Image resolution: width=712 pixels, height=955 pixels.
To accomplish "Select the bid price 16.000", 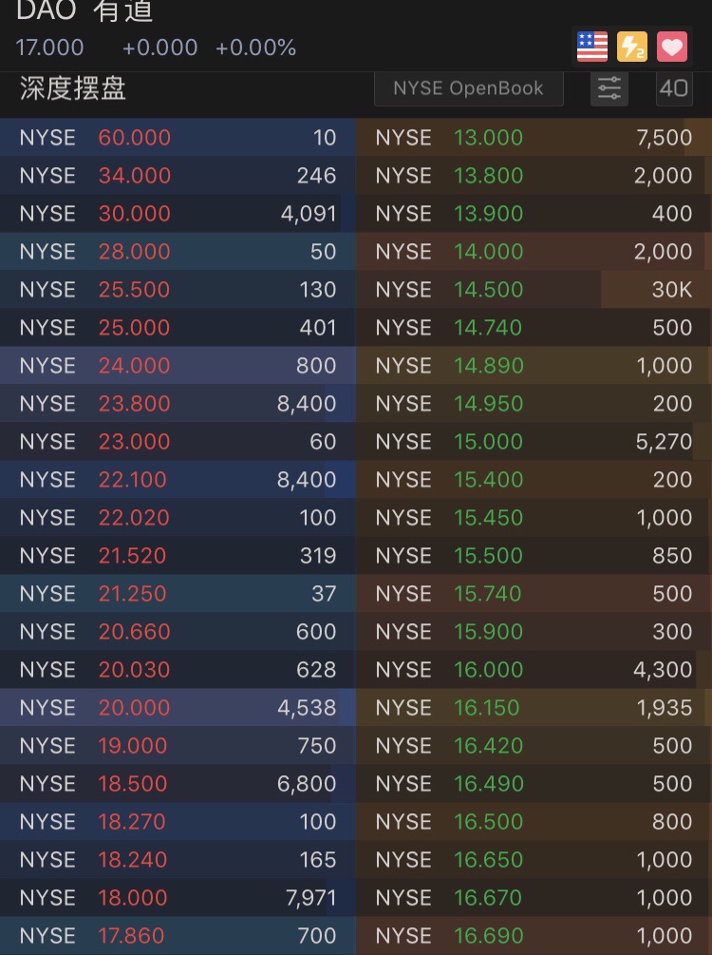I will click(x=489, y=669).
